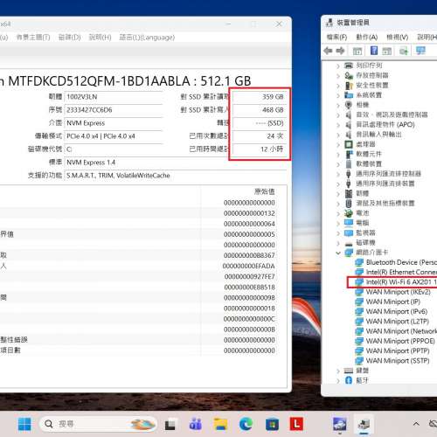Click the Forward arrow in Device Manager toolbar
Image resolution: width=437 pixels, height=437 pixels.
tap(340, 51)
